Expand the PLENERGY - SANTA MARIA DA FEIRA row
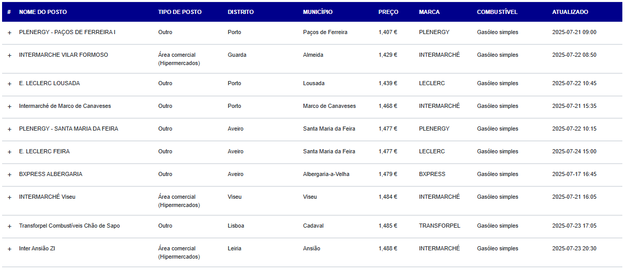The width and height of the screenshot is (627, 271). 9,129
